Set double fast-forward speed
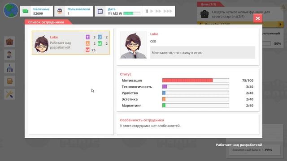The height and width of the screenshot is (161, 287). point(158,11)
